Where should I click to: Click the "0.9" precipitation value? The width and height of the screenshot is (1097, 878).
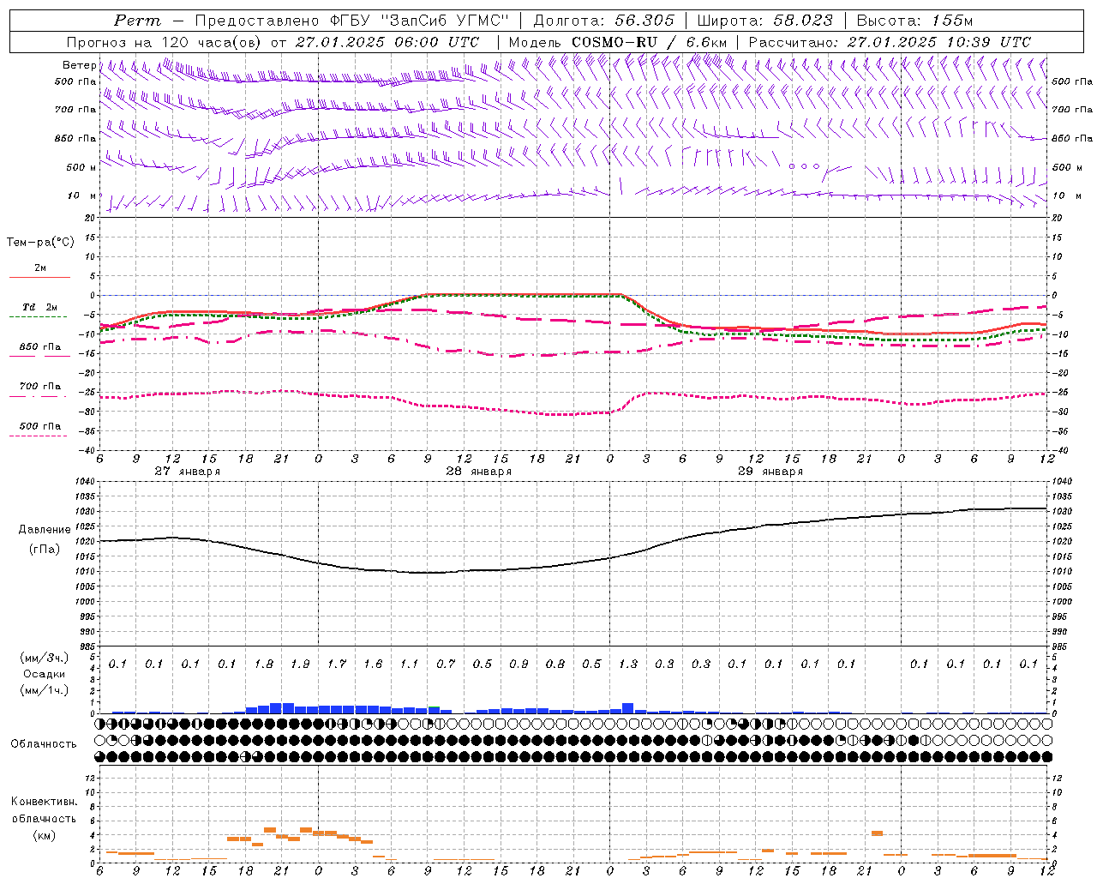(519, 664)
